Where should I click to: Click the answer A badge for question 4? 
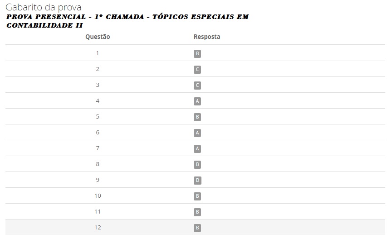coord(197,101)
